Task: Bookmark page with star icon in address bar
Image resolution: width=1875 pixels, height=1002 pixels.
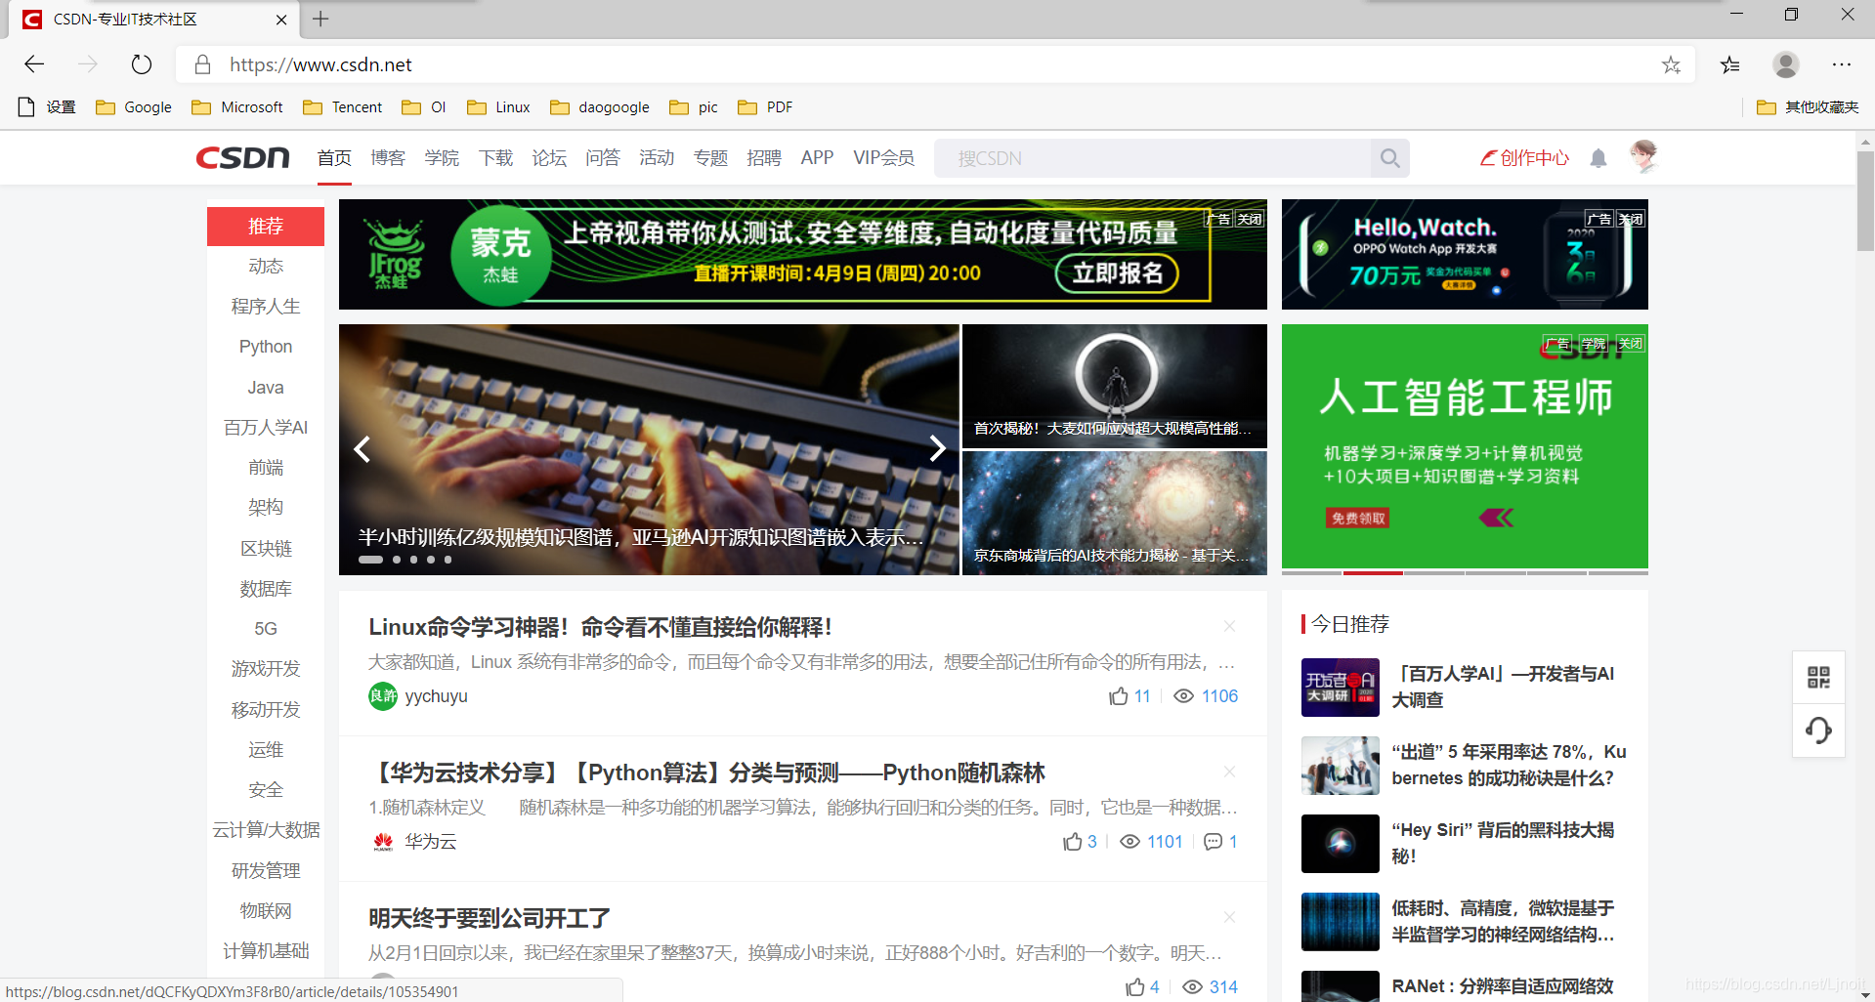Action: click(x=1671, y=64)
